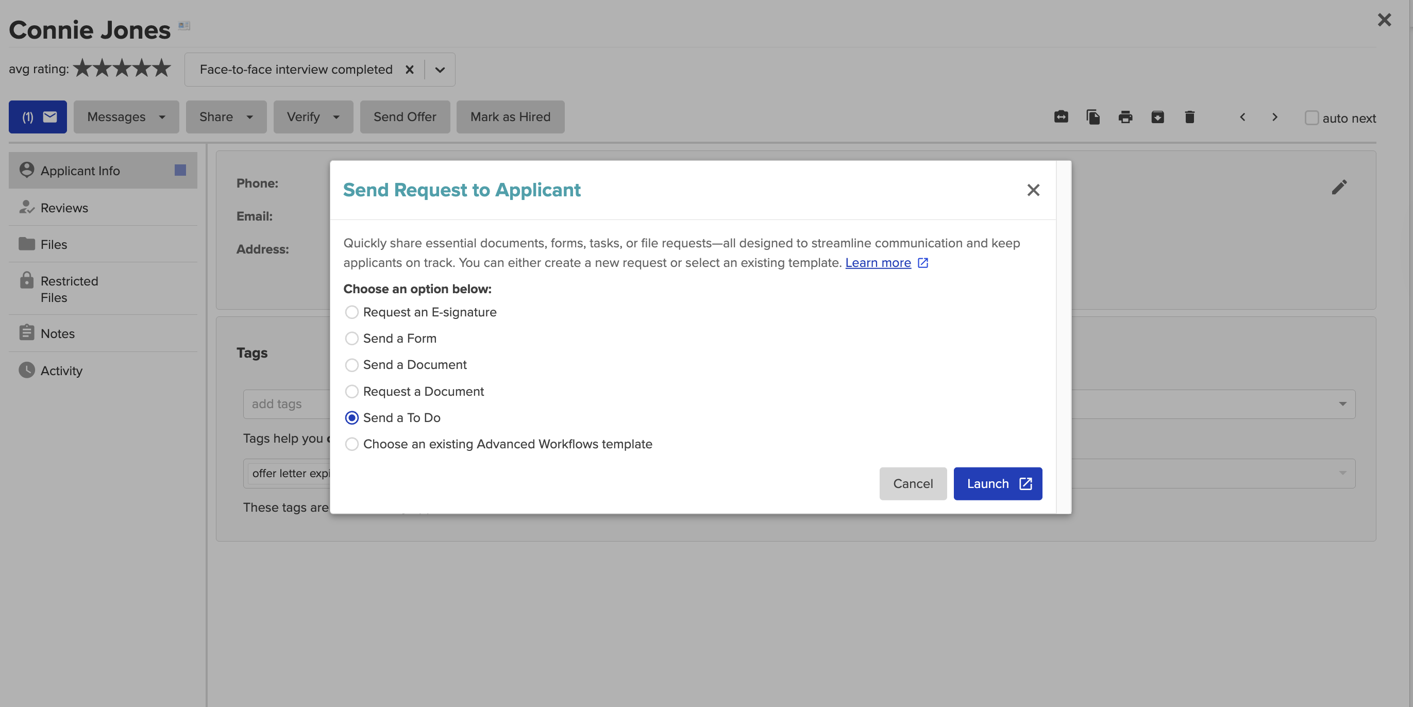This screenshot has width=1413, height=707.
Task: Click the pencil edit icon
Action: pyautogui.click(x=1339, y=188)
